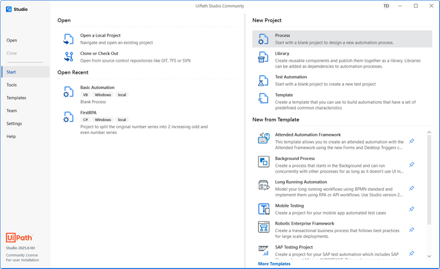Pin the SAP Testing Project template
The height and width of the screenshot is (269, 440).
click(x=412, y=253)
